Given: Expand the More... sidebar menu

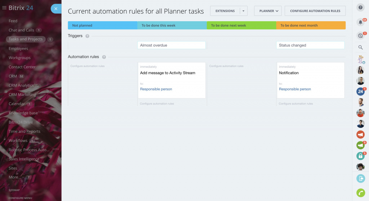Looking at the screenshot, I should (15, 177).
